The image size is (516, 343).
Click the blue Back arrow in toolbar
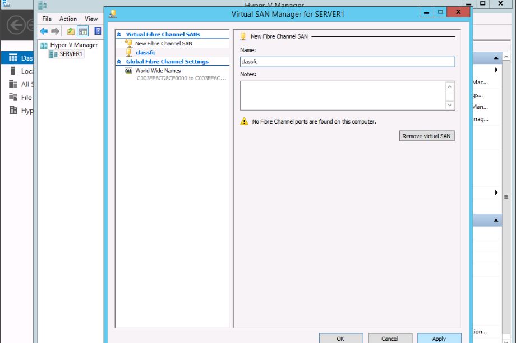44,31
